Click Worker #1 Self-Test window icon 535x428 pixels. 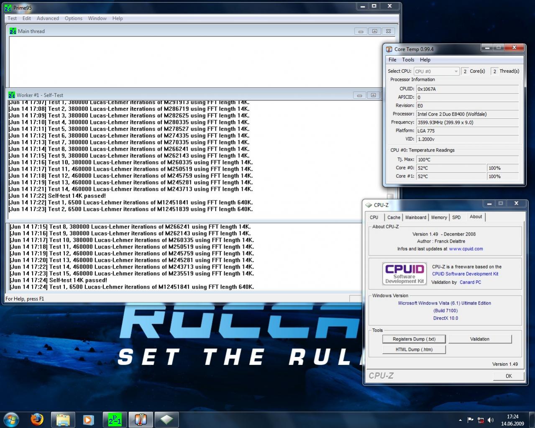[x=11, y=95]
